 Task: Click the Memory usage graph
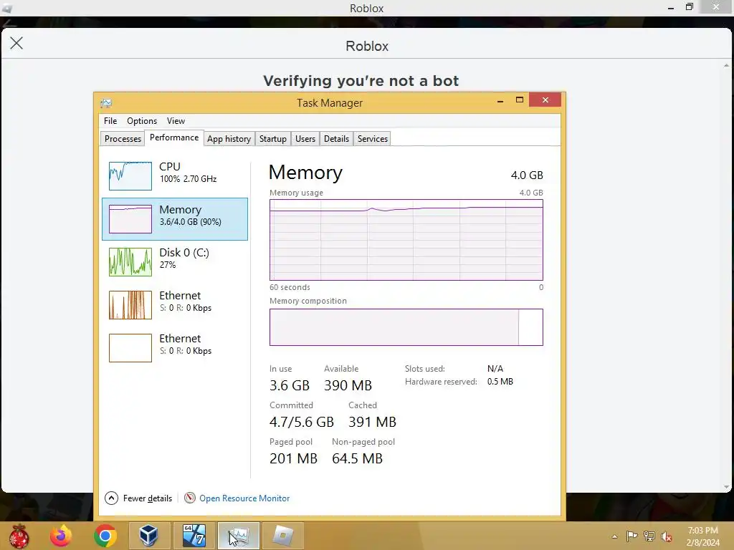[406, 240]
